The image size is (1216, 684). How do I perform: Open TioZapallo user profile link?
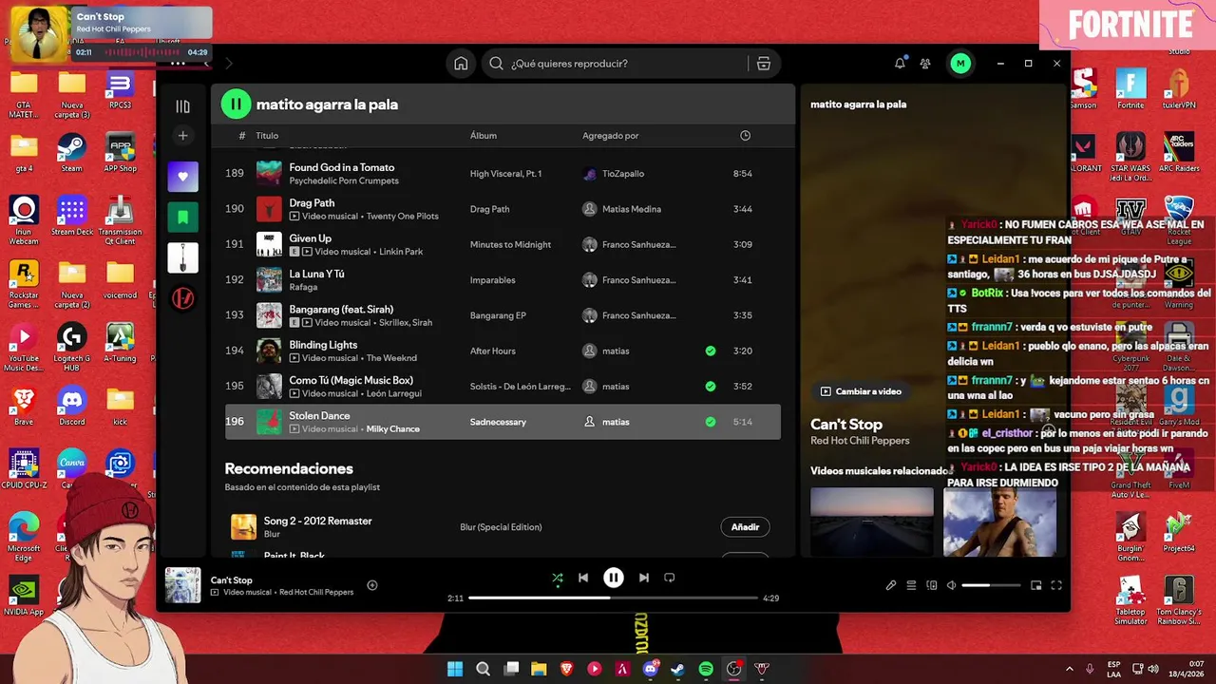pos(623,174)
